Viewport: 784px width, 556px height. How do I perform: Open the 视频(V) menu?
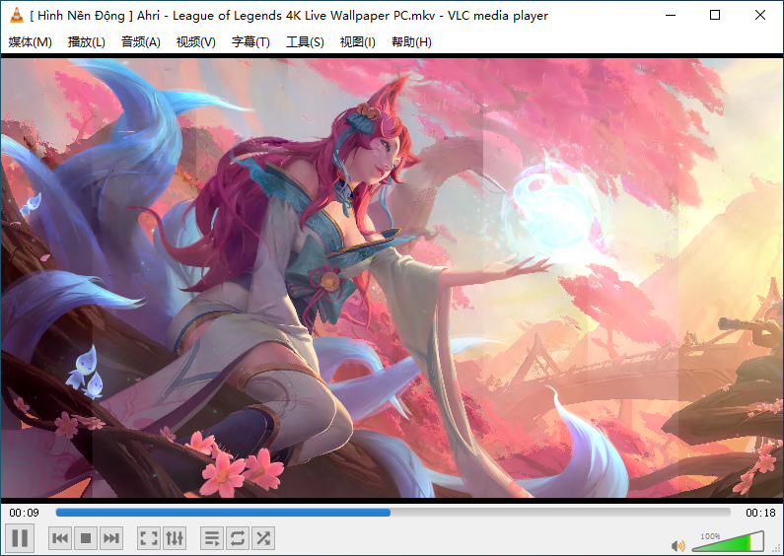195,42
